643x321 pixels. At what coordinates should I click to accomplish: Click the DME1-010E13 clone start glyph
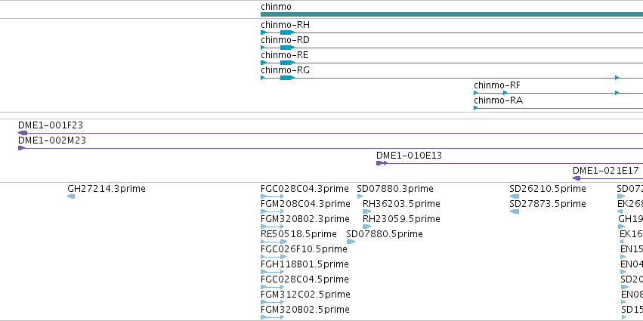coord(382,163)
